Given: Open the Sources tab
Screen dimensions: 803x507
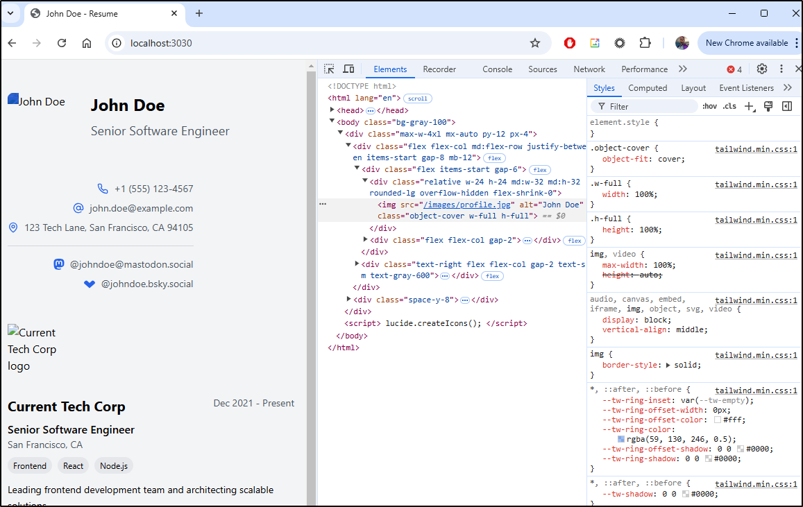Looking at the screenshot, I should [x=542, y=69].
